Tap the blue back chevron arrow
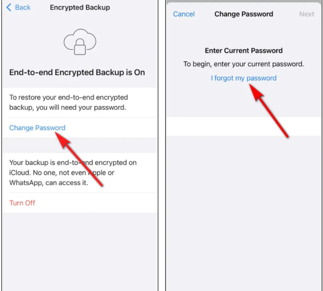This screenshot has height=291, width=323. pos(8,7)
